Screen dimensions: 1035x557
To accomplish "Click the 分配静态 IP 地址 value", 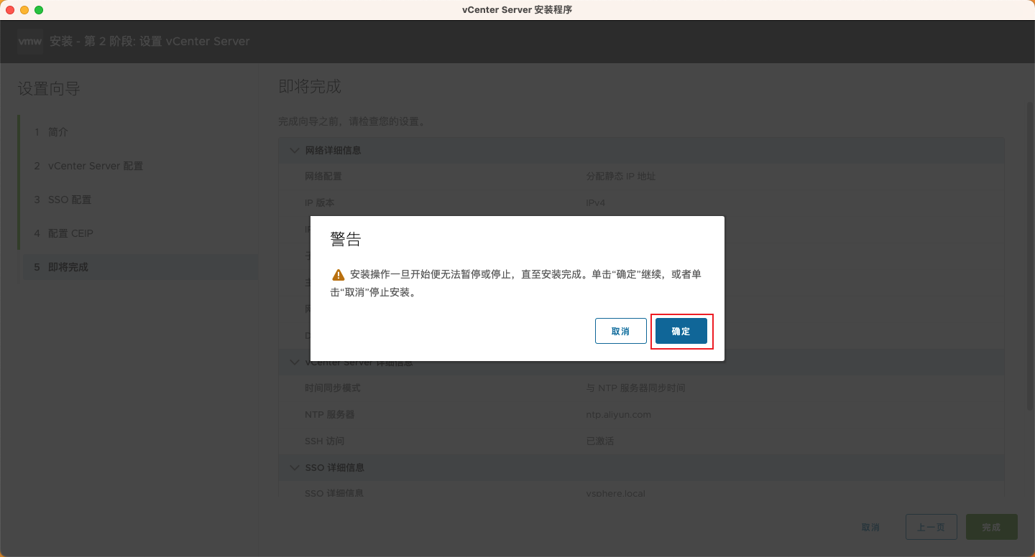I will (x=621, y=176).
